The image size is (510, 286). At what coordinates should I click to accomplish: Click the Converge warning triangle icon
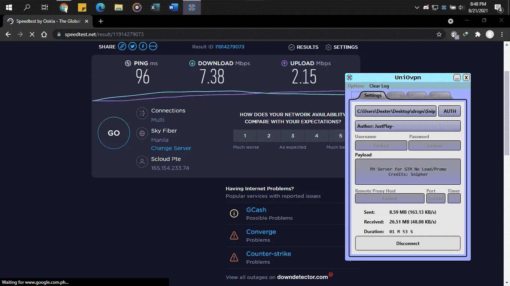[234, 235]
